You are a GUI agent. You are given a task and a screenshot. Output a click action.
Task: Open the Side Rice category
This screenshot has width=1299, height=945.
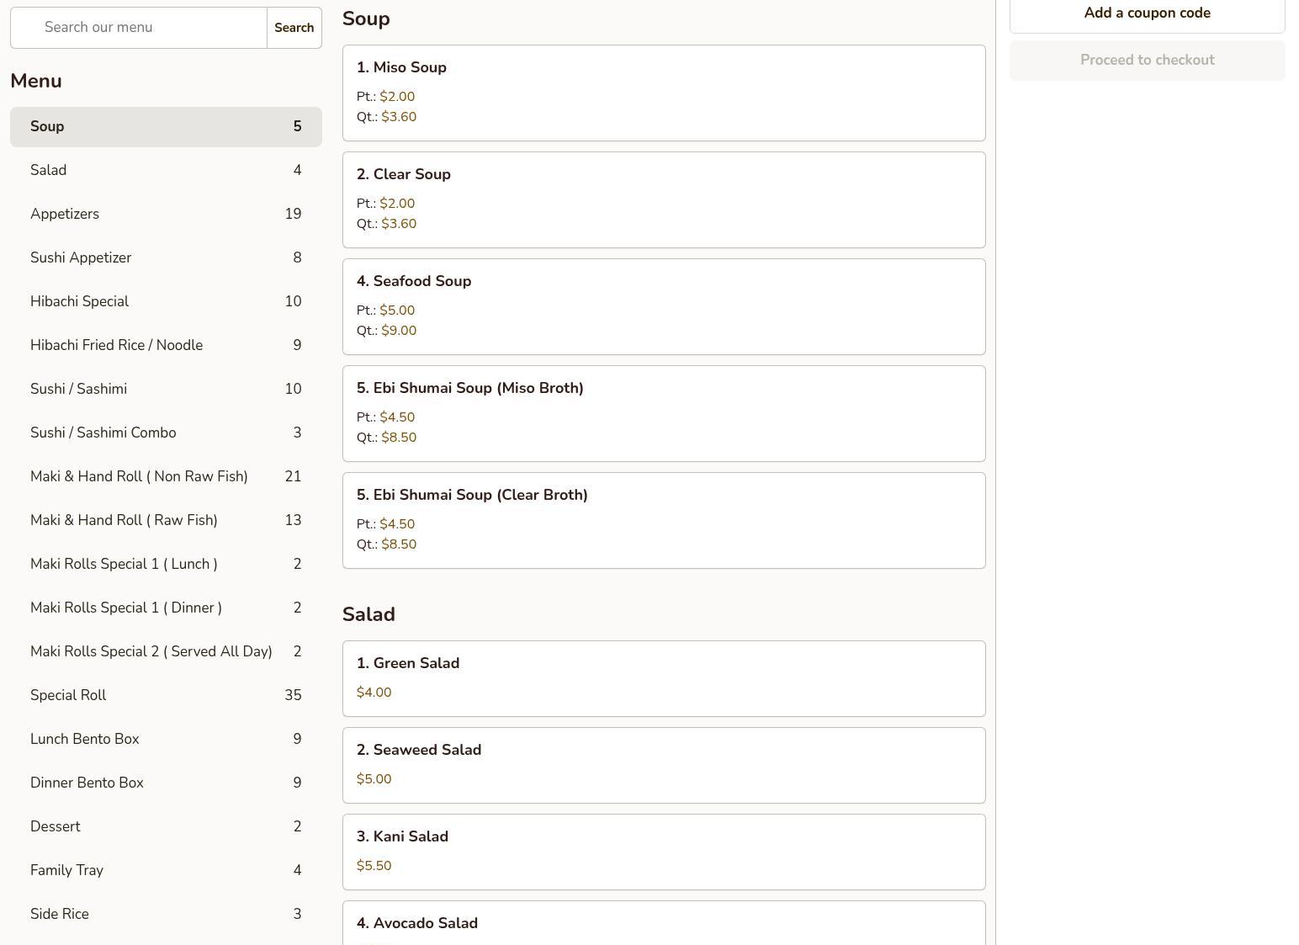click(x=166, y=915)
